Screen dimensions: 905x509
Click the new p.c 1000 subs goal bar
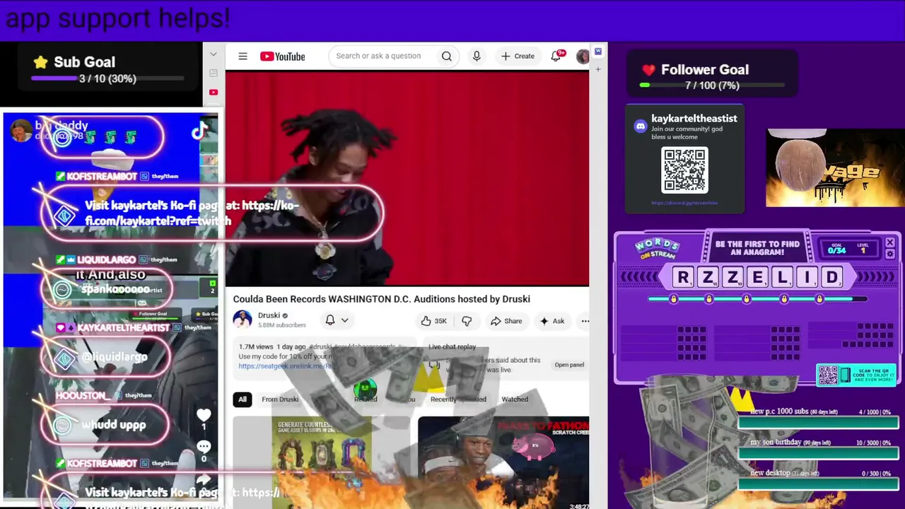pyautogui.click(x=817, y=423)
